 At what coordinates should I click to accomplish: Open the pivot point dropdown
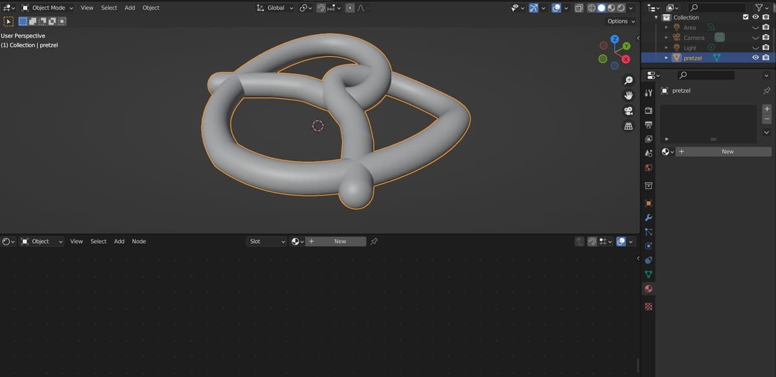point(306,8)
